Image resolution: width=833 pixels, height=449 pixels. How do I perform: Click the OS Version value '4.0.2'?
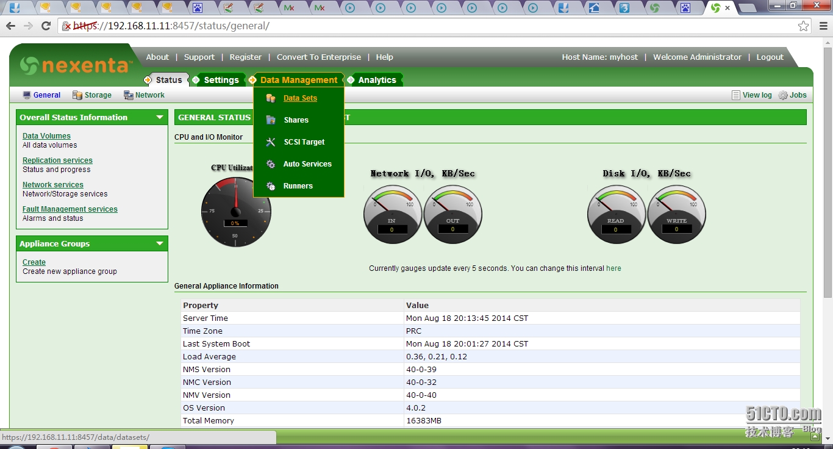tap(416, 408)
